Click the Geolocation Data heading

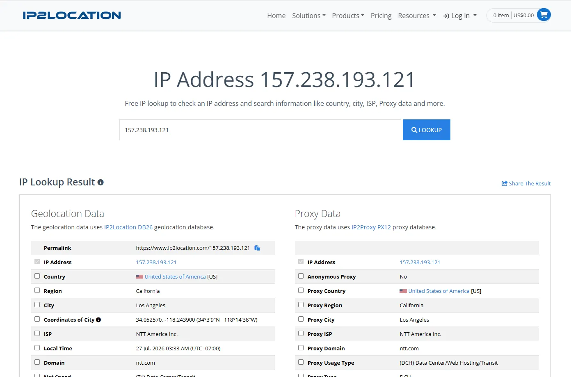click(x=68, y=214)
